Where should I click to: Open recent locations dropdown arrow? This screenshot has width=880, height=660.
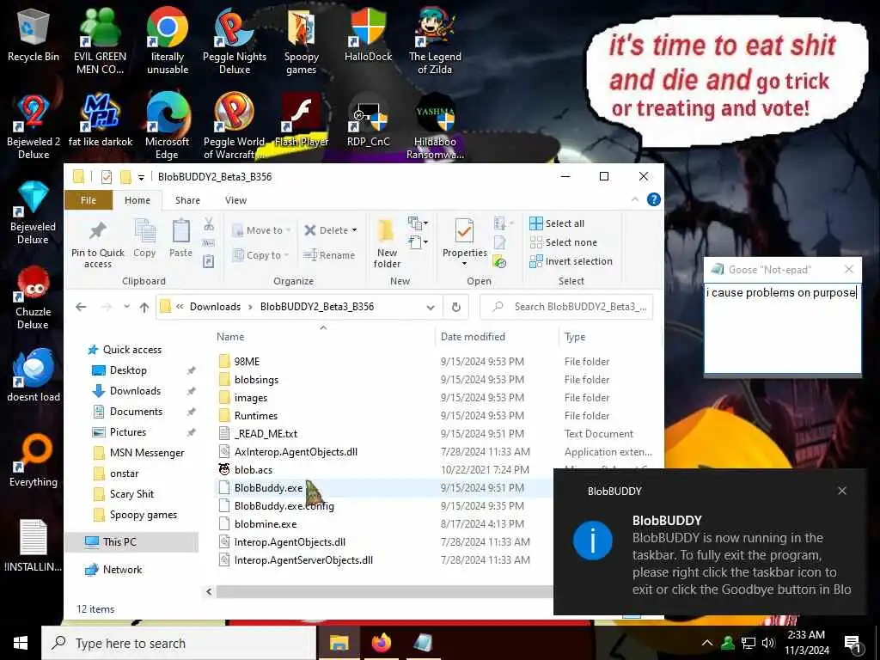point(127,307)
